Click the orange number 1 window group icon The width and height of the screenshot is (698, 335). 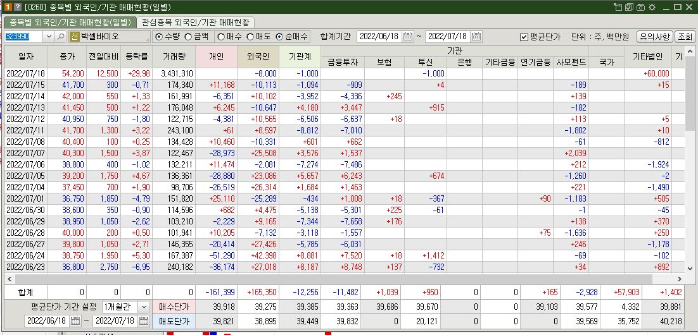(8, 7)
